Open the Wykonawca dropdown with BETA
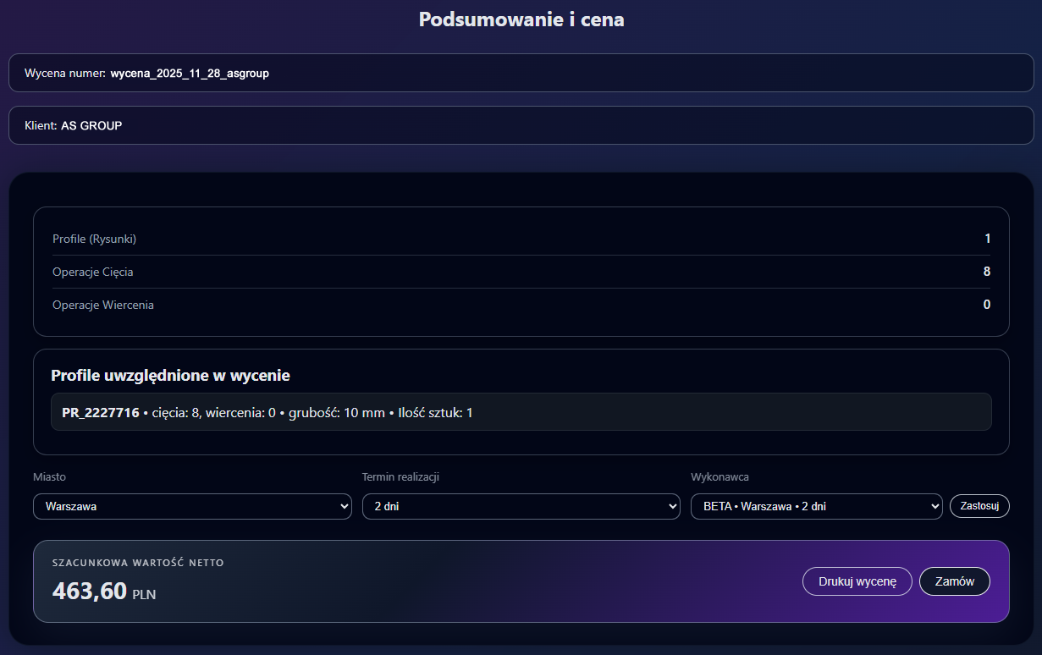 tap(816, 506)
